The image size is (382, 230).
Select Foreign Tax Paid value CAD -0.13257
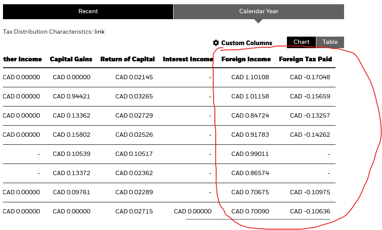[310, 115]
